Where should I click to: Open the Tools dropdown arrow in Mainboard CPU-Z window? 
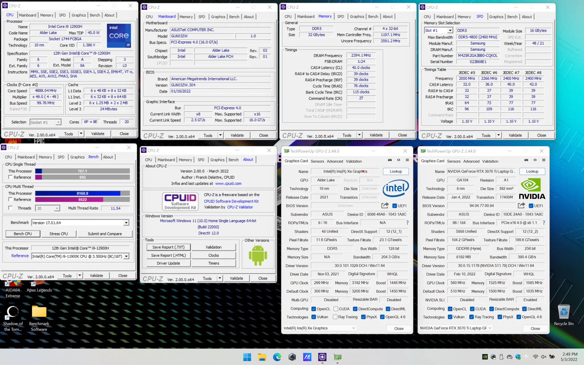(x=220, y=135)
